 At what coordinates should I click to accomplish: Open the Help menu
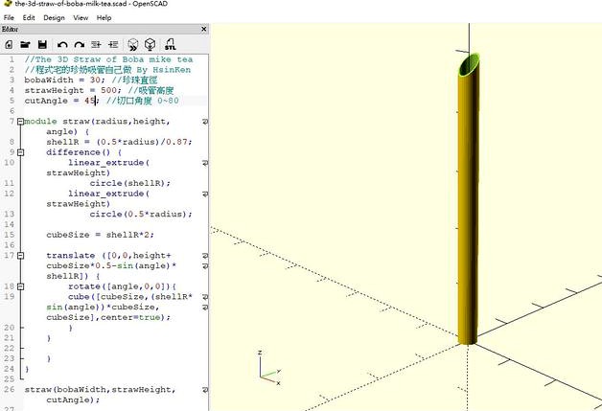coord(104,17)
